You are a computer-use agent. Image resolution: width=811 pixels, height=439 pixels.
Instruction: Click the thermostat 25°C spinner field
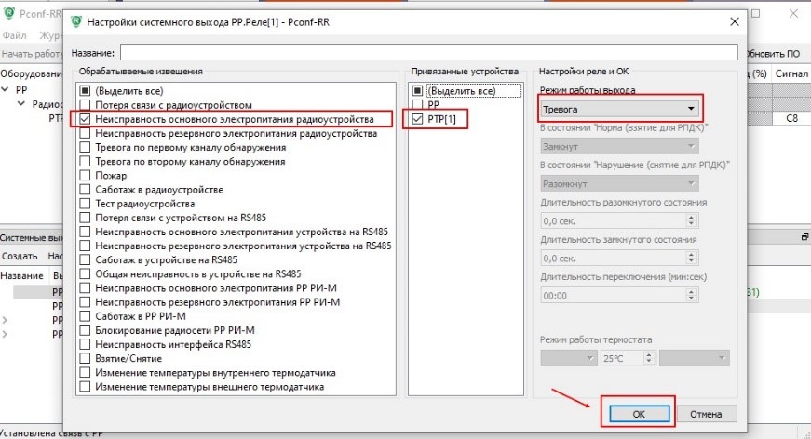click(x=626, y=358)
